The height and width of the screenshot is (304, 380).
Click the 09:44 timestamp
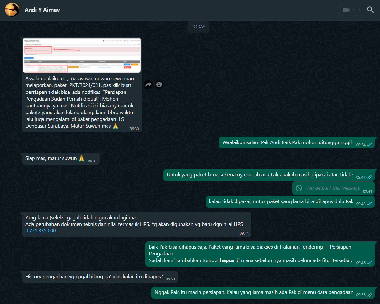tap(244, 233)
